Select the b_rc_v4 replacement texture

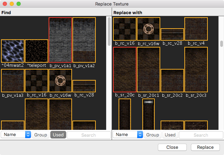tap(196, 29)
